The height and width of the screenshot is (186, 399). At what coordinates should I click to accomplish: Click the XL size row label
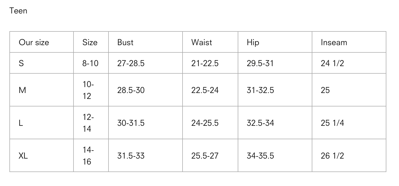click(x=23, y=156)
